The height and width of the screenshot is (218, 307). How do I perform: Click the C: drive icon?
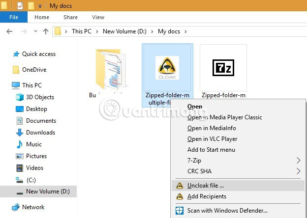(19, 180)
